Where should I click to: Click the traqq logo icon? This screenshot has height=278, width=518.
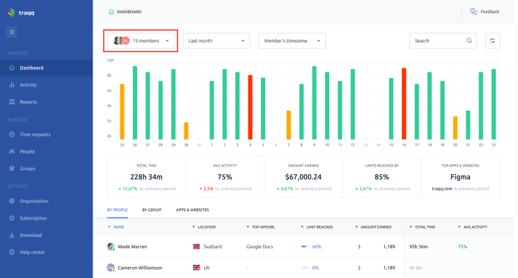(x=11, y=13)
